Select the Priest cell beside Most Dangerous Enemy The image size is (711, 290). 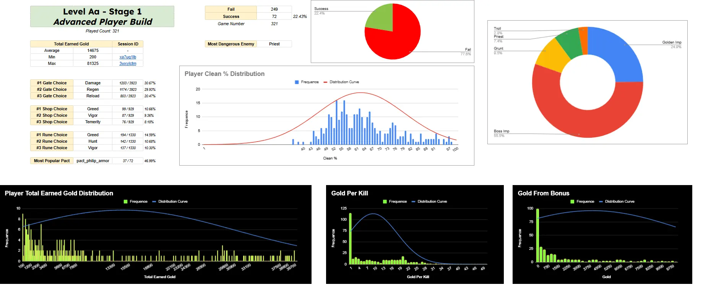click(274, 44)
